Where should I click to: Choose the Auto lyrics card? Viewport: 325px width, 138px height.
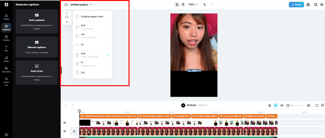[37, 72]
